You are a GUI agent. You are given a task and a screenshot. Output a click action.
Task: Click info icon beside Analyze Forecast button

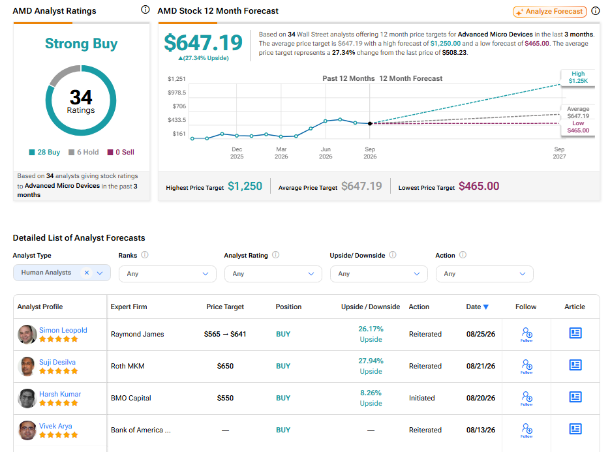595,11
